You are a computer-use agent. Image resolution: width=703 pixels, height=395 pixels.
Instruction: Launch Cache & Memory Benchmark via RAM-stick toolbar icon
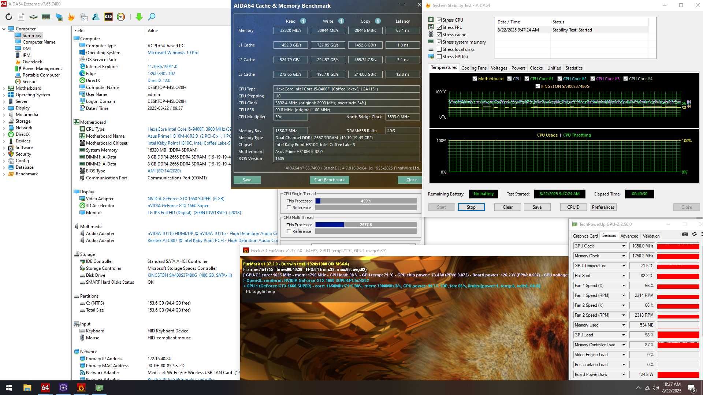pyautogui.click(x=46, y=17)
